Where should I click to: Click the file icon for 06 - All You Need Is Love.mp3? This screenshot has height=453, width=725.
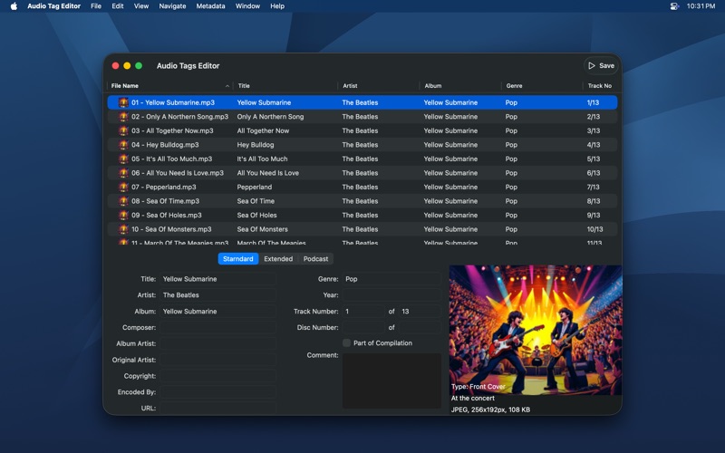point(123,173)
